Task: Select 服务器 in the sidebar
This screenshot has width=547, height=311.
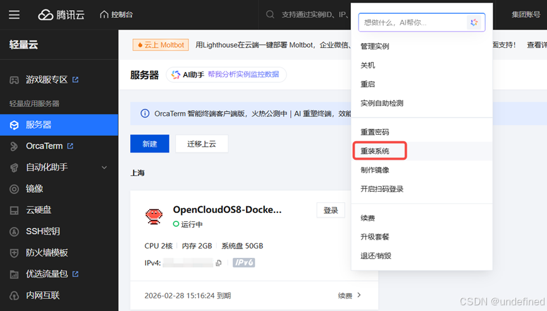Action: pos(59,125)
